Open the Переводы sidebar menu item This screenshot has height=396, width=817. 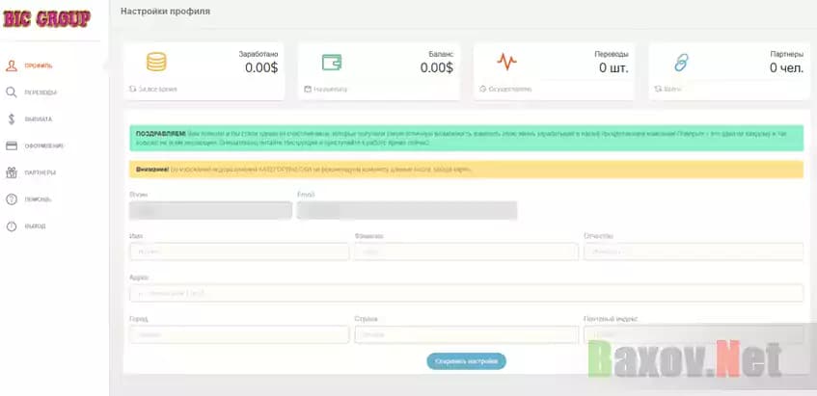click(41, 92)
